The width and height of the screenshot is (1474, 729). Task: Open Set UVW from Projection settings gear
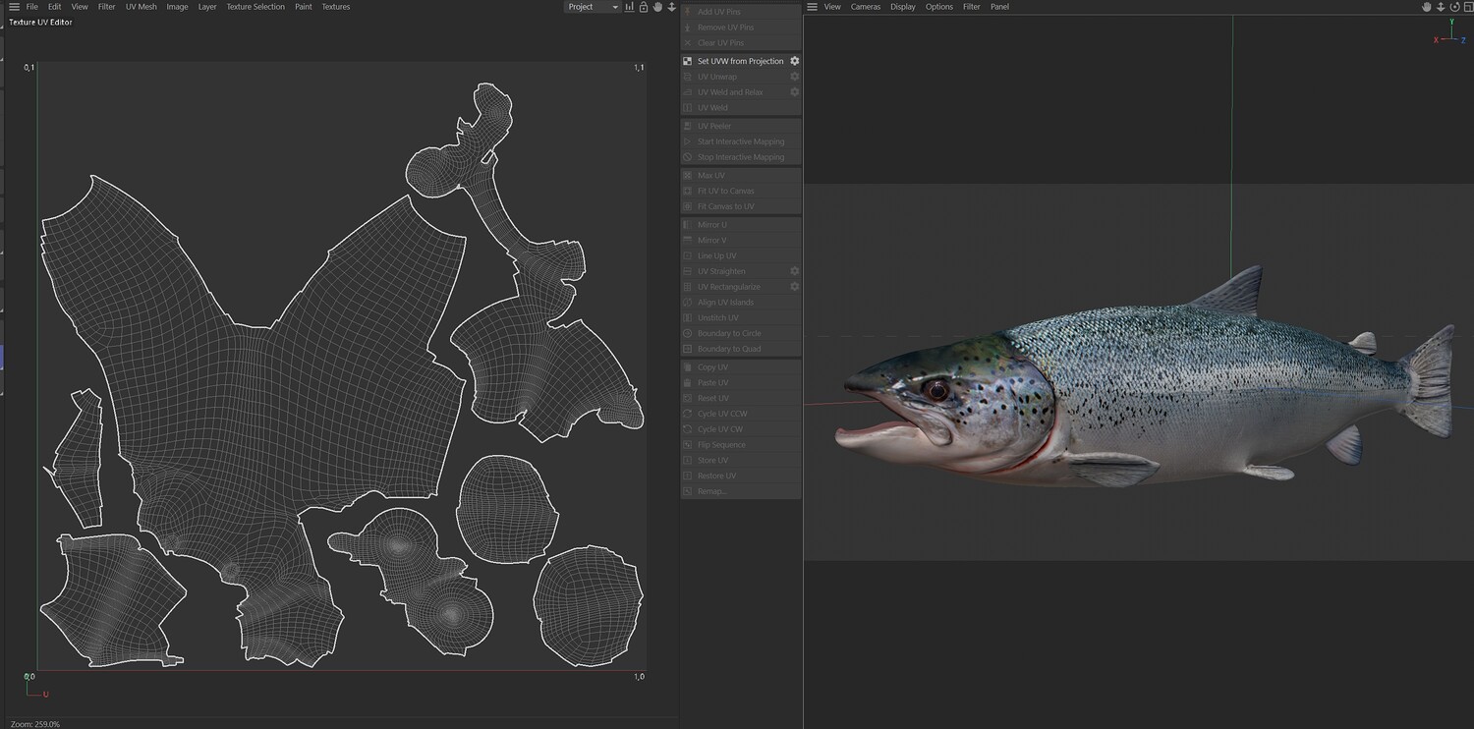coord(795,61)
